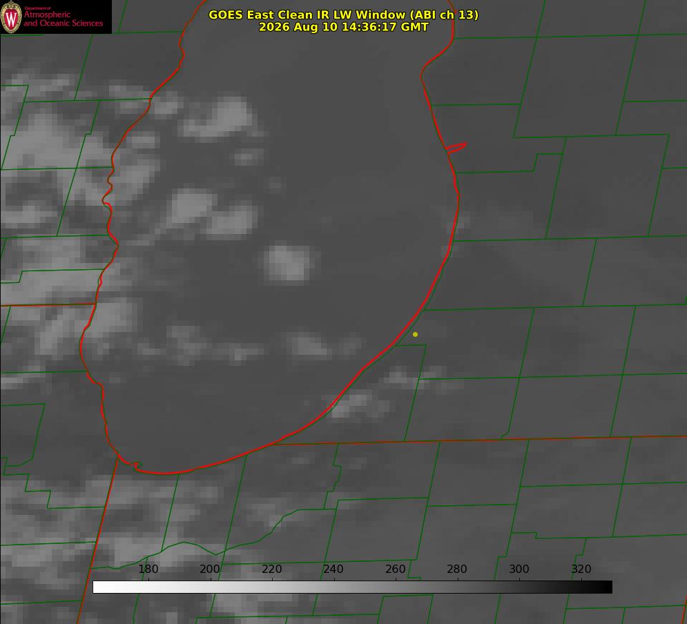Click the 180 colorbar label

click(x=148, y=569)
